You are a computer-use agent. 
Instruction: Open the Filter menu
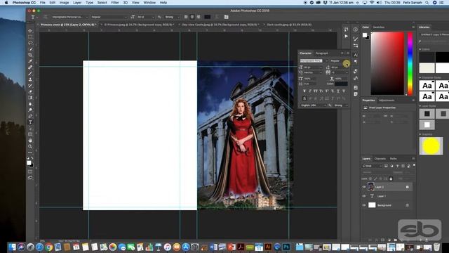point(115,3)
